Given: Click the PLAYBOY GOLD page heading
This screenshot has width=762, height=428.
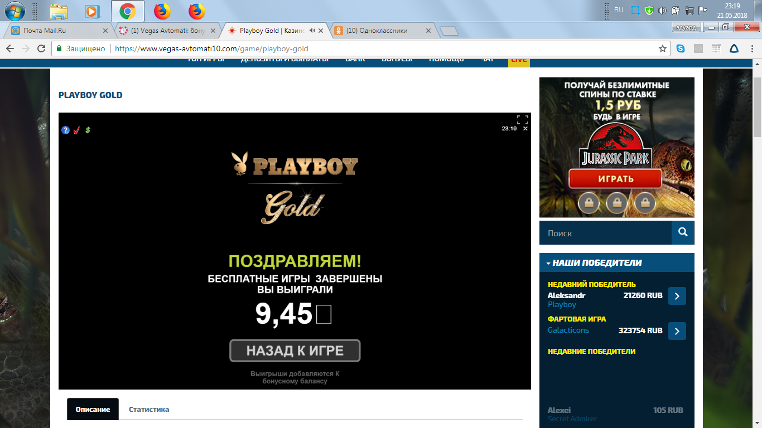Looking at the screenshot, I should 90,95.
